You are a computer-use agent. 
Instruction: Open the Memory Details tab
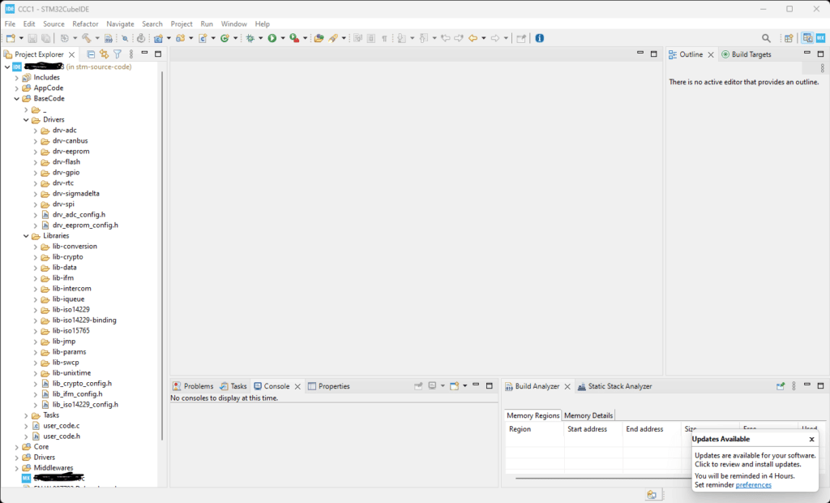(588, 415)
